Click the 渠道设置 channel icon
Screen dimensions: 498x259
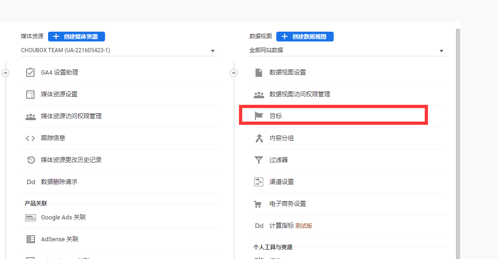click(259, 182)
